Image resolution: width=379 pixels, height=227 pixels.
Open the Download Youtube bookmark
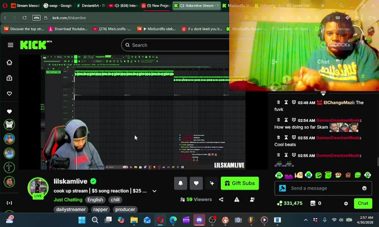[68, 29]
